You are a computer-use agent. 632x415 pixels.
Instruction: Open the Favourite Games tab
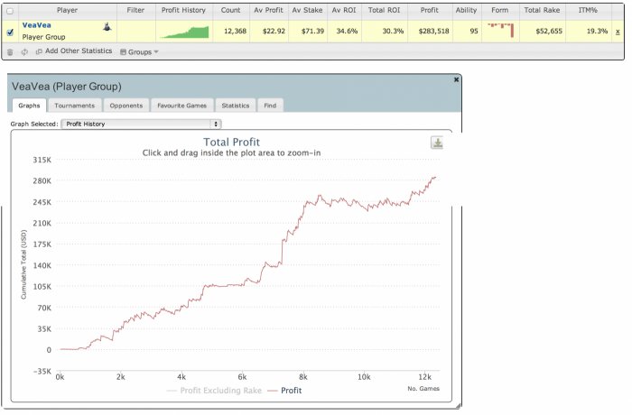point(181,106)
